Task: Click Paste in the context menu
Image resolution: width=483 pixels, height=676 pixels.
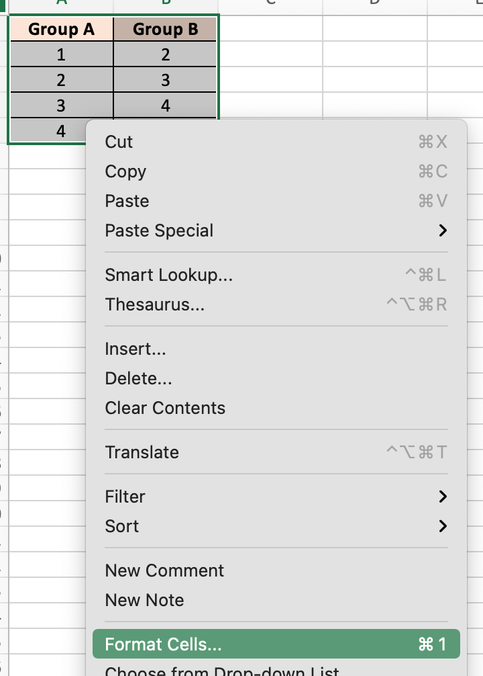Action: 127,201
